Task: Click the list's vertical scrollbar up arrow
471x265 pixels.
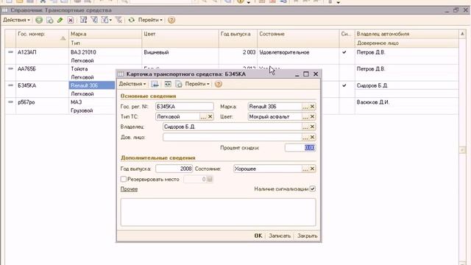Action: (462, 34)
